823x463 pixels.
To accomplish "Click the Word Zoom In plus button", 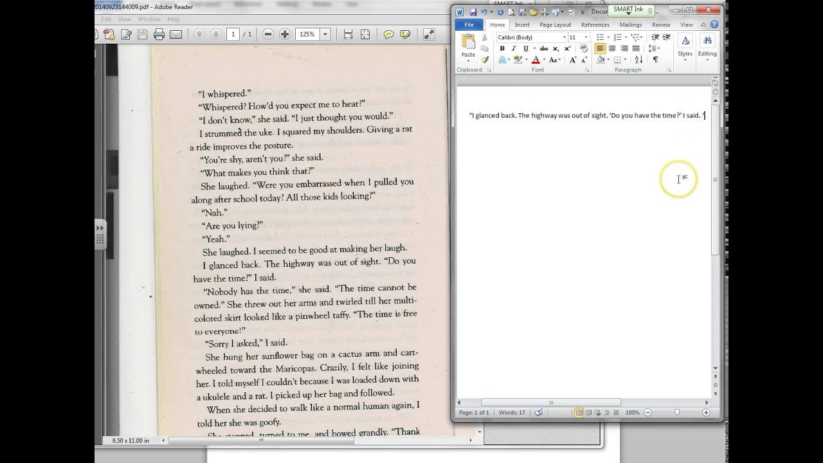I will pyautogui.click(x=706, y=412).
